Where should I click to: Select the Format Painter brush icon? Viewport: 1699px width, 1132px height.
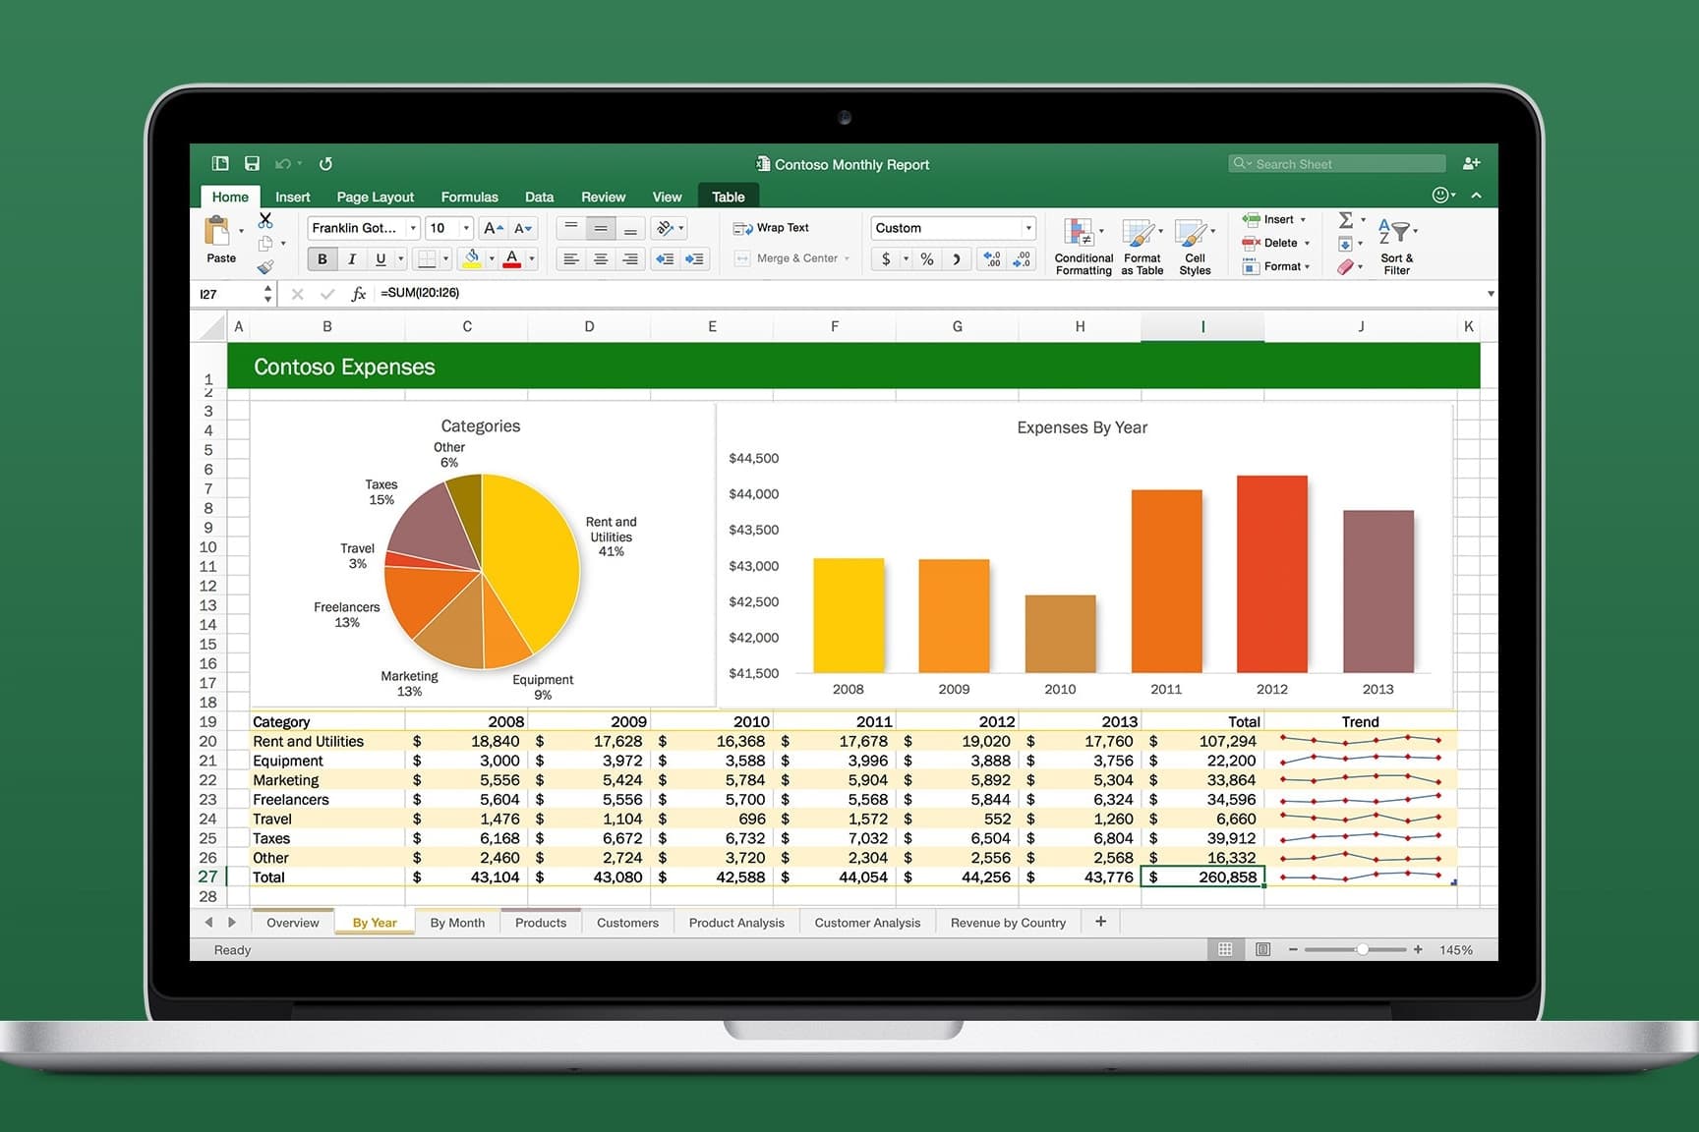pos(265,266)
